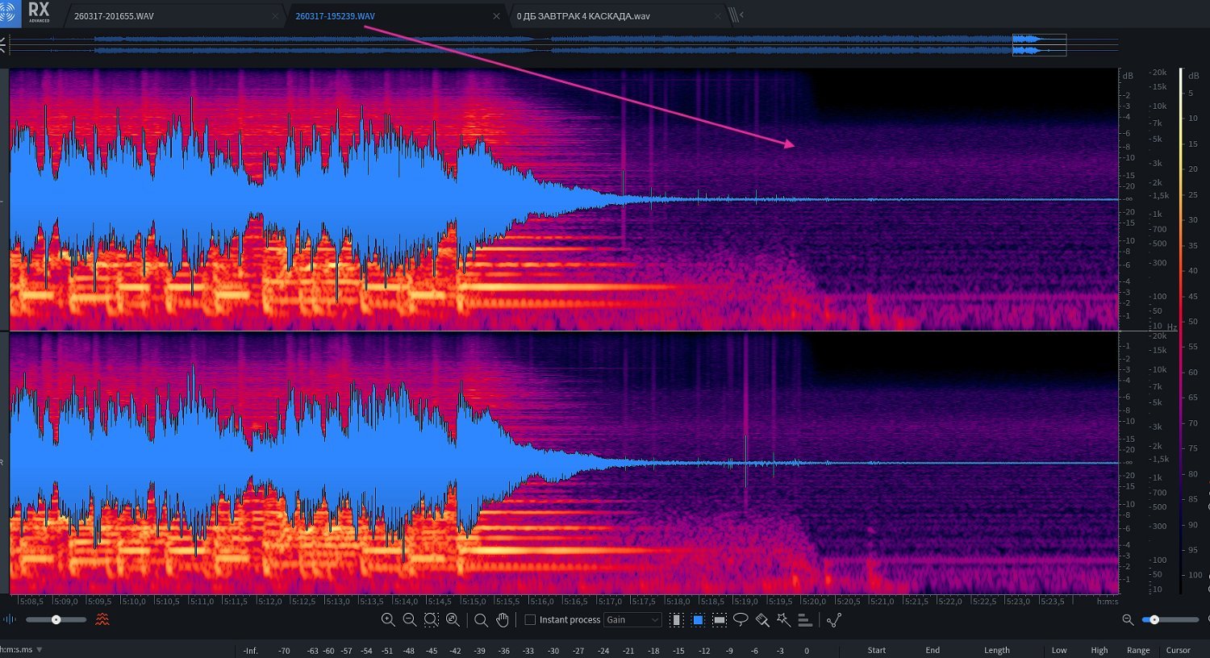Select the grab hand tool

click(x=503, y=620)
